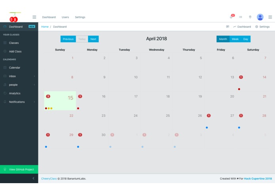The image size is (275, 195).
Task: Expand the inbox sidebar item
Action: coord(19,76)
